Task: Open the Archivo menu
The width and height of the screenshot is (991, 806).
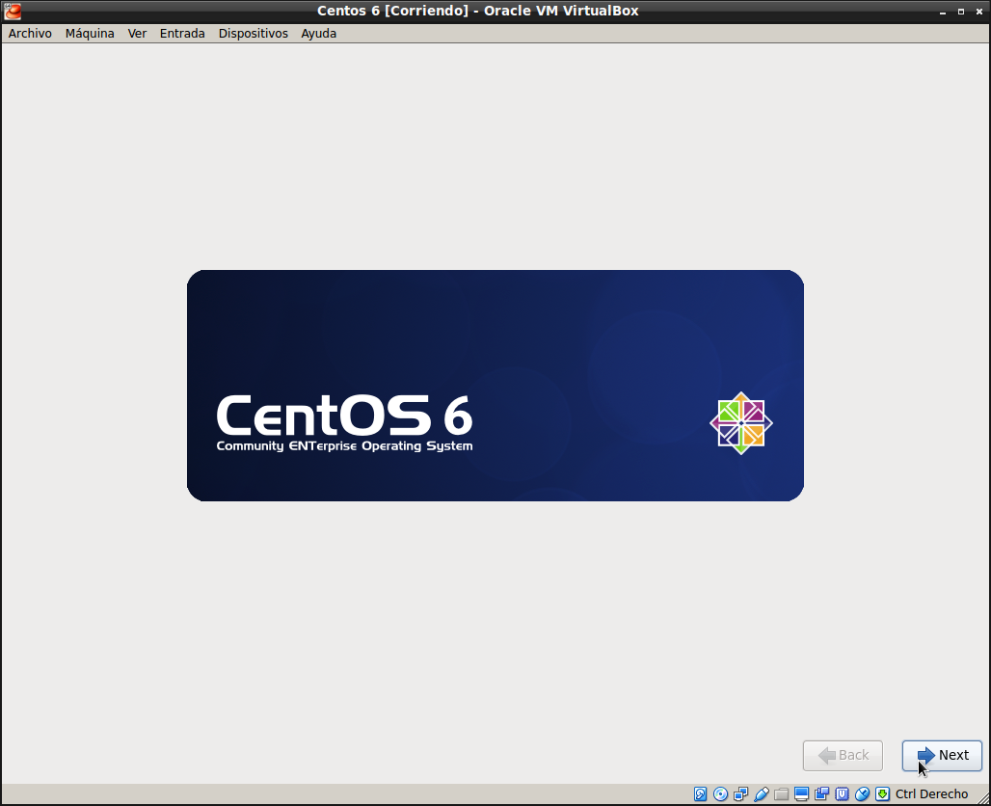Action: coord(30,33)
